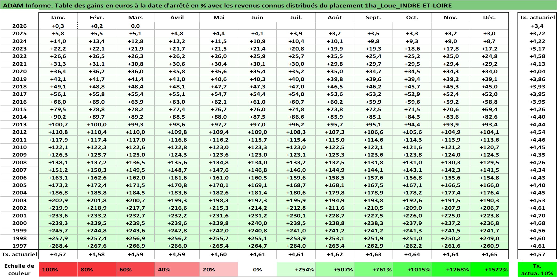The height and width of the screenshot is (277, 557).
Task: Select the '+151,2' cell in the 2007 row
Action: 58,170
